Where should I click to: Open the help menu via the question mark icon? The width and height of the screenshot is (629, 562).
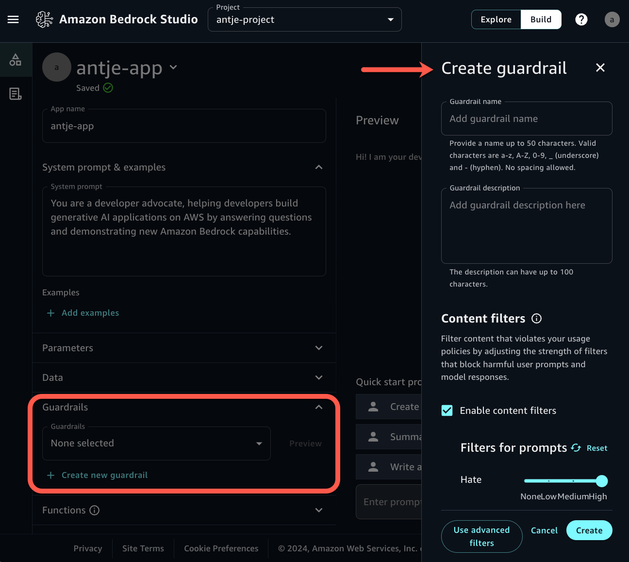(x=581, y=19)
